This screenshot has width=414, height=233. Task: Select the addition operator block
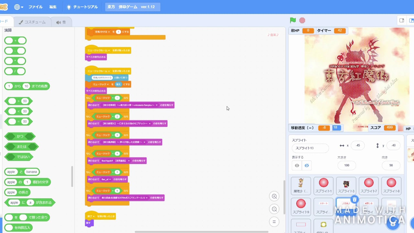pos(15,40)
